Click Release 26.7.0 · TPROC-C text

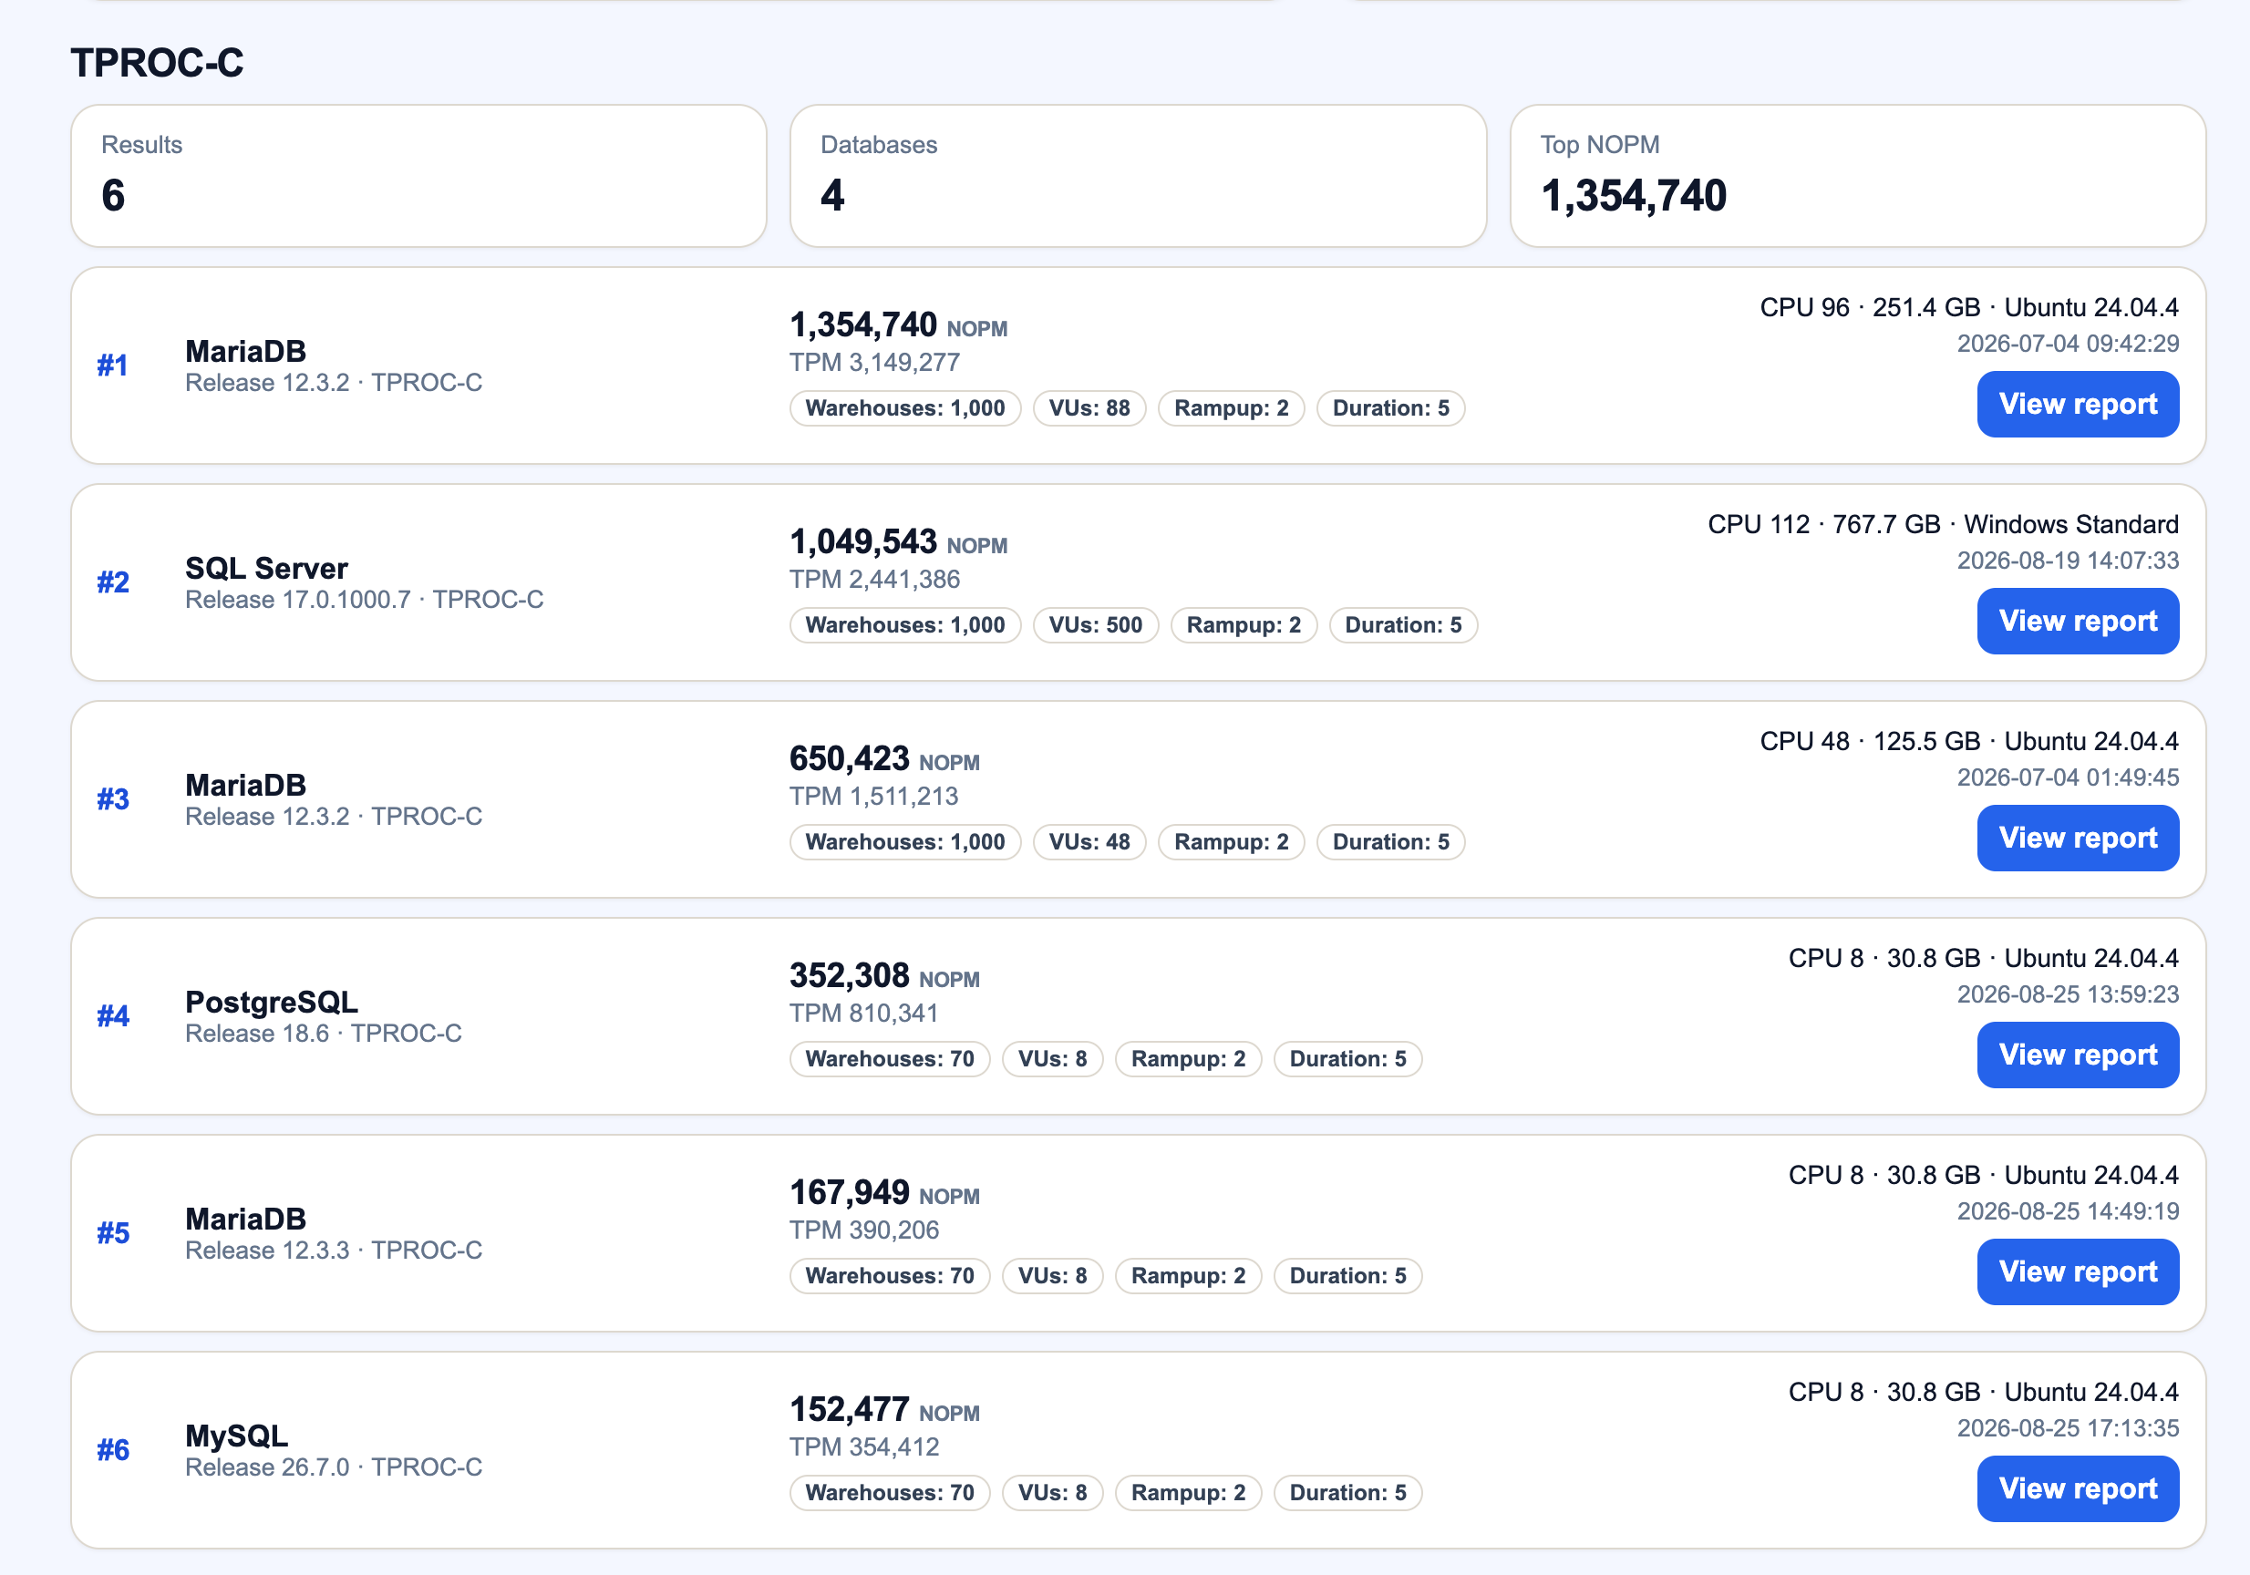pyautogui.click(x=335, y=1467)
